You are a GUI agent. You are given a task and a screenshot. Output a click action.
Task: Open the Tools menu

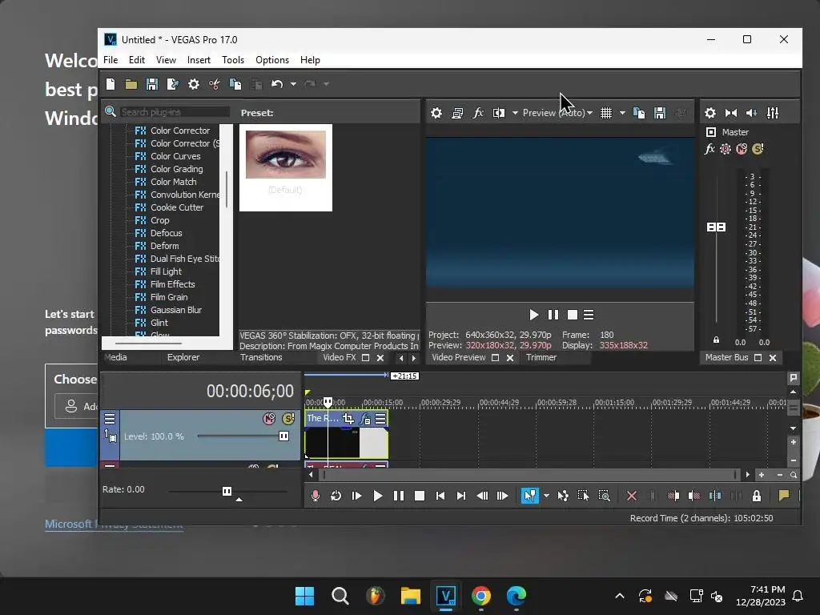tap(233, 60)
